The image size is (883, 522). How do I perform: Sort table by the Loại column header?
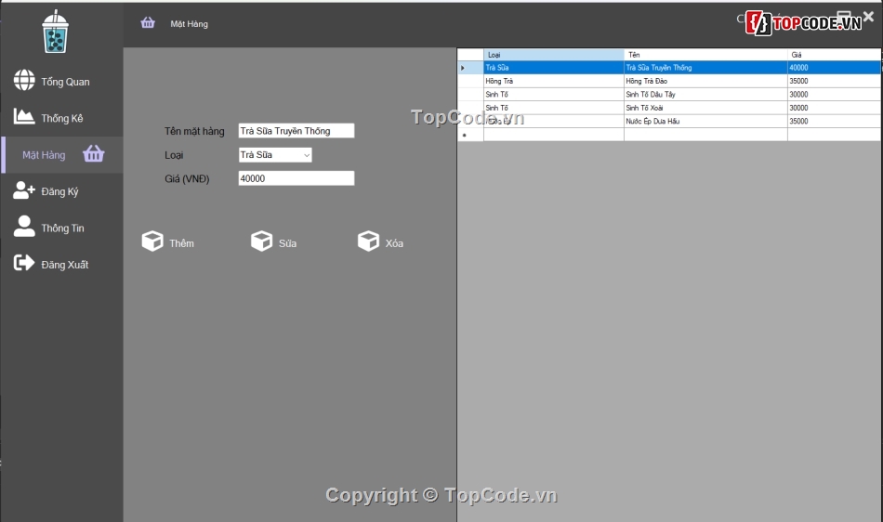click(553, 55)
